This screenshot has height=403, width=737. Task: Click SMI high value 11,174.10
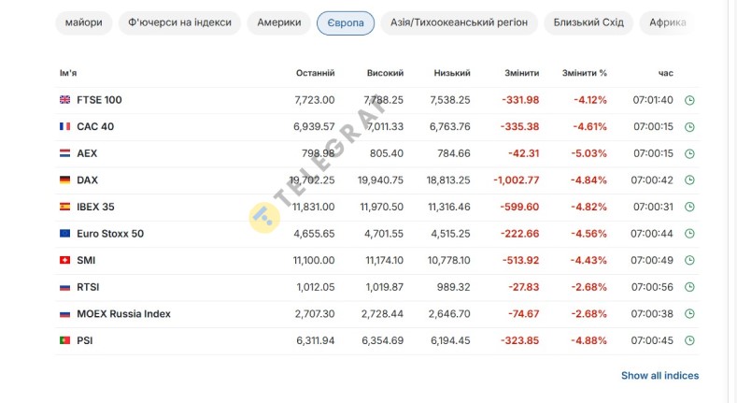[x=385, y=260]
